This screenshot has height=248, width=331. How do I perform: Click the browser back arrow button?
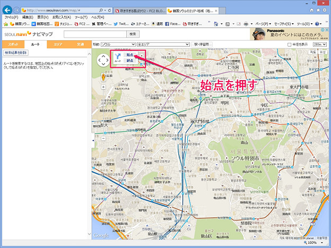[7, 10]
